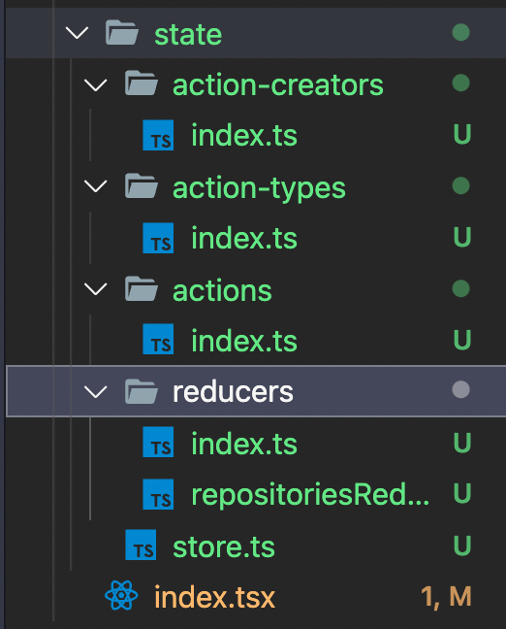Screen dimensions: 506x629
Task: Click TypeScript icon of index.ts under actions
Action: (158, 339)
